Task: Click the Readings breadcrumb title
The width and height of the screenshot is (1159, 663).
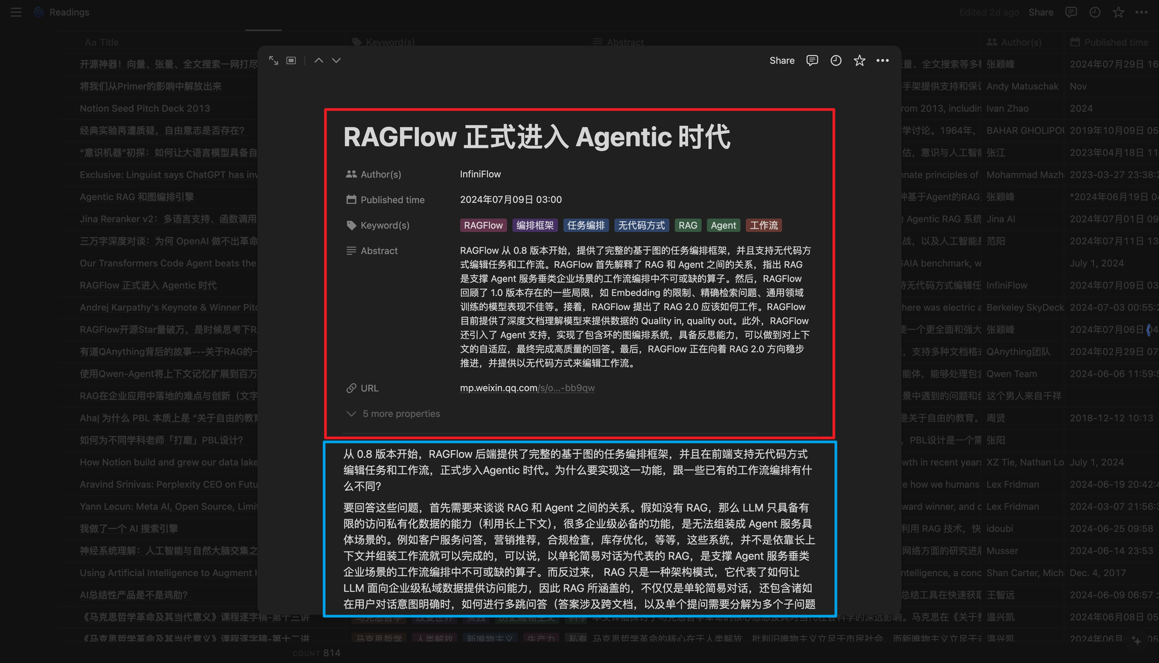Action: (x=69, y=12)
